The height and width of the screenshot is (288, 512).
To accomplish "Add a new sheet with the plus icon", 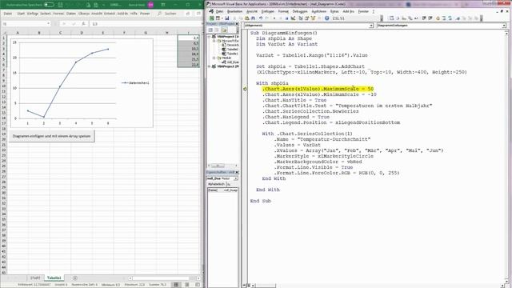I will point(75,278).
